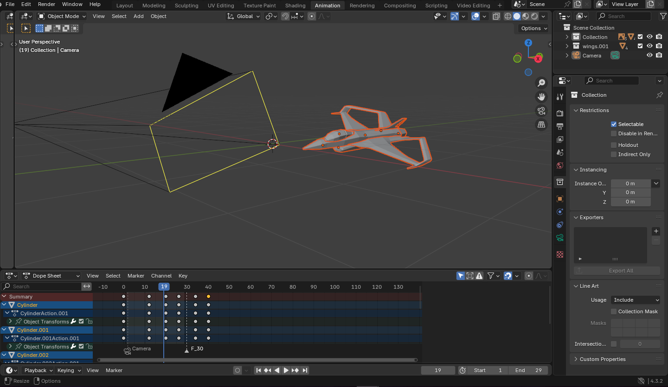This screenshot has height=387, width=668.
Task: Select material preview viewport shading
Action: [x=526, y=16]
